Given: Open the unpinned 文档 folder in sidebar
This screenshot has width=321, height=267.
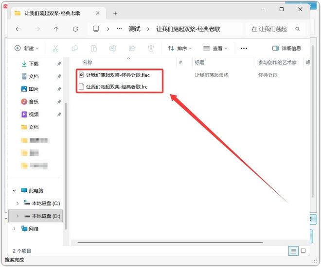Looking at the screenshot, I should tap(30, 127).
